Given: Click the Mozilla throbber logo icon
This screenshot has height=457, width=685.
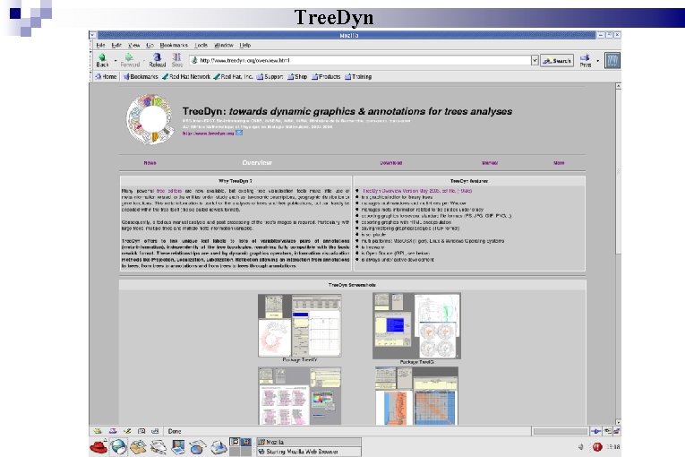Looking at the screenshot, I should click(x=612, y=60).
